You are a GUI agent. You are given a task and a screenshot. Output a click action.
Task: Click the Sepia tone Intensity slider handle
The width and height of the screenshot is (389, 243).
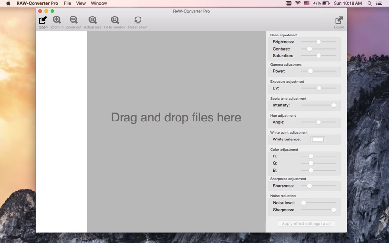pos(334,105)
